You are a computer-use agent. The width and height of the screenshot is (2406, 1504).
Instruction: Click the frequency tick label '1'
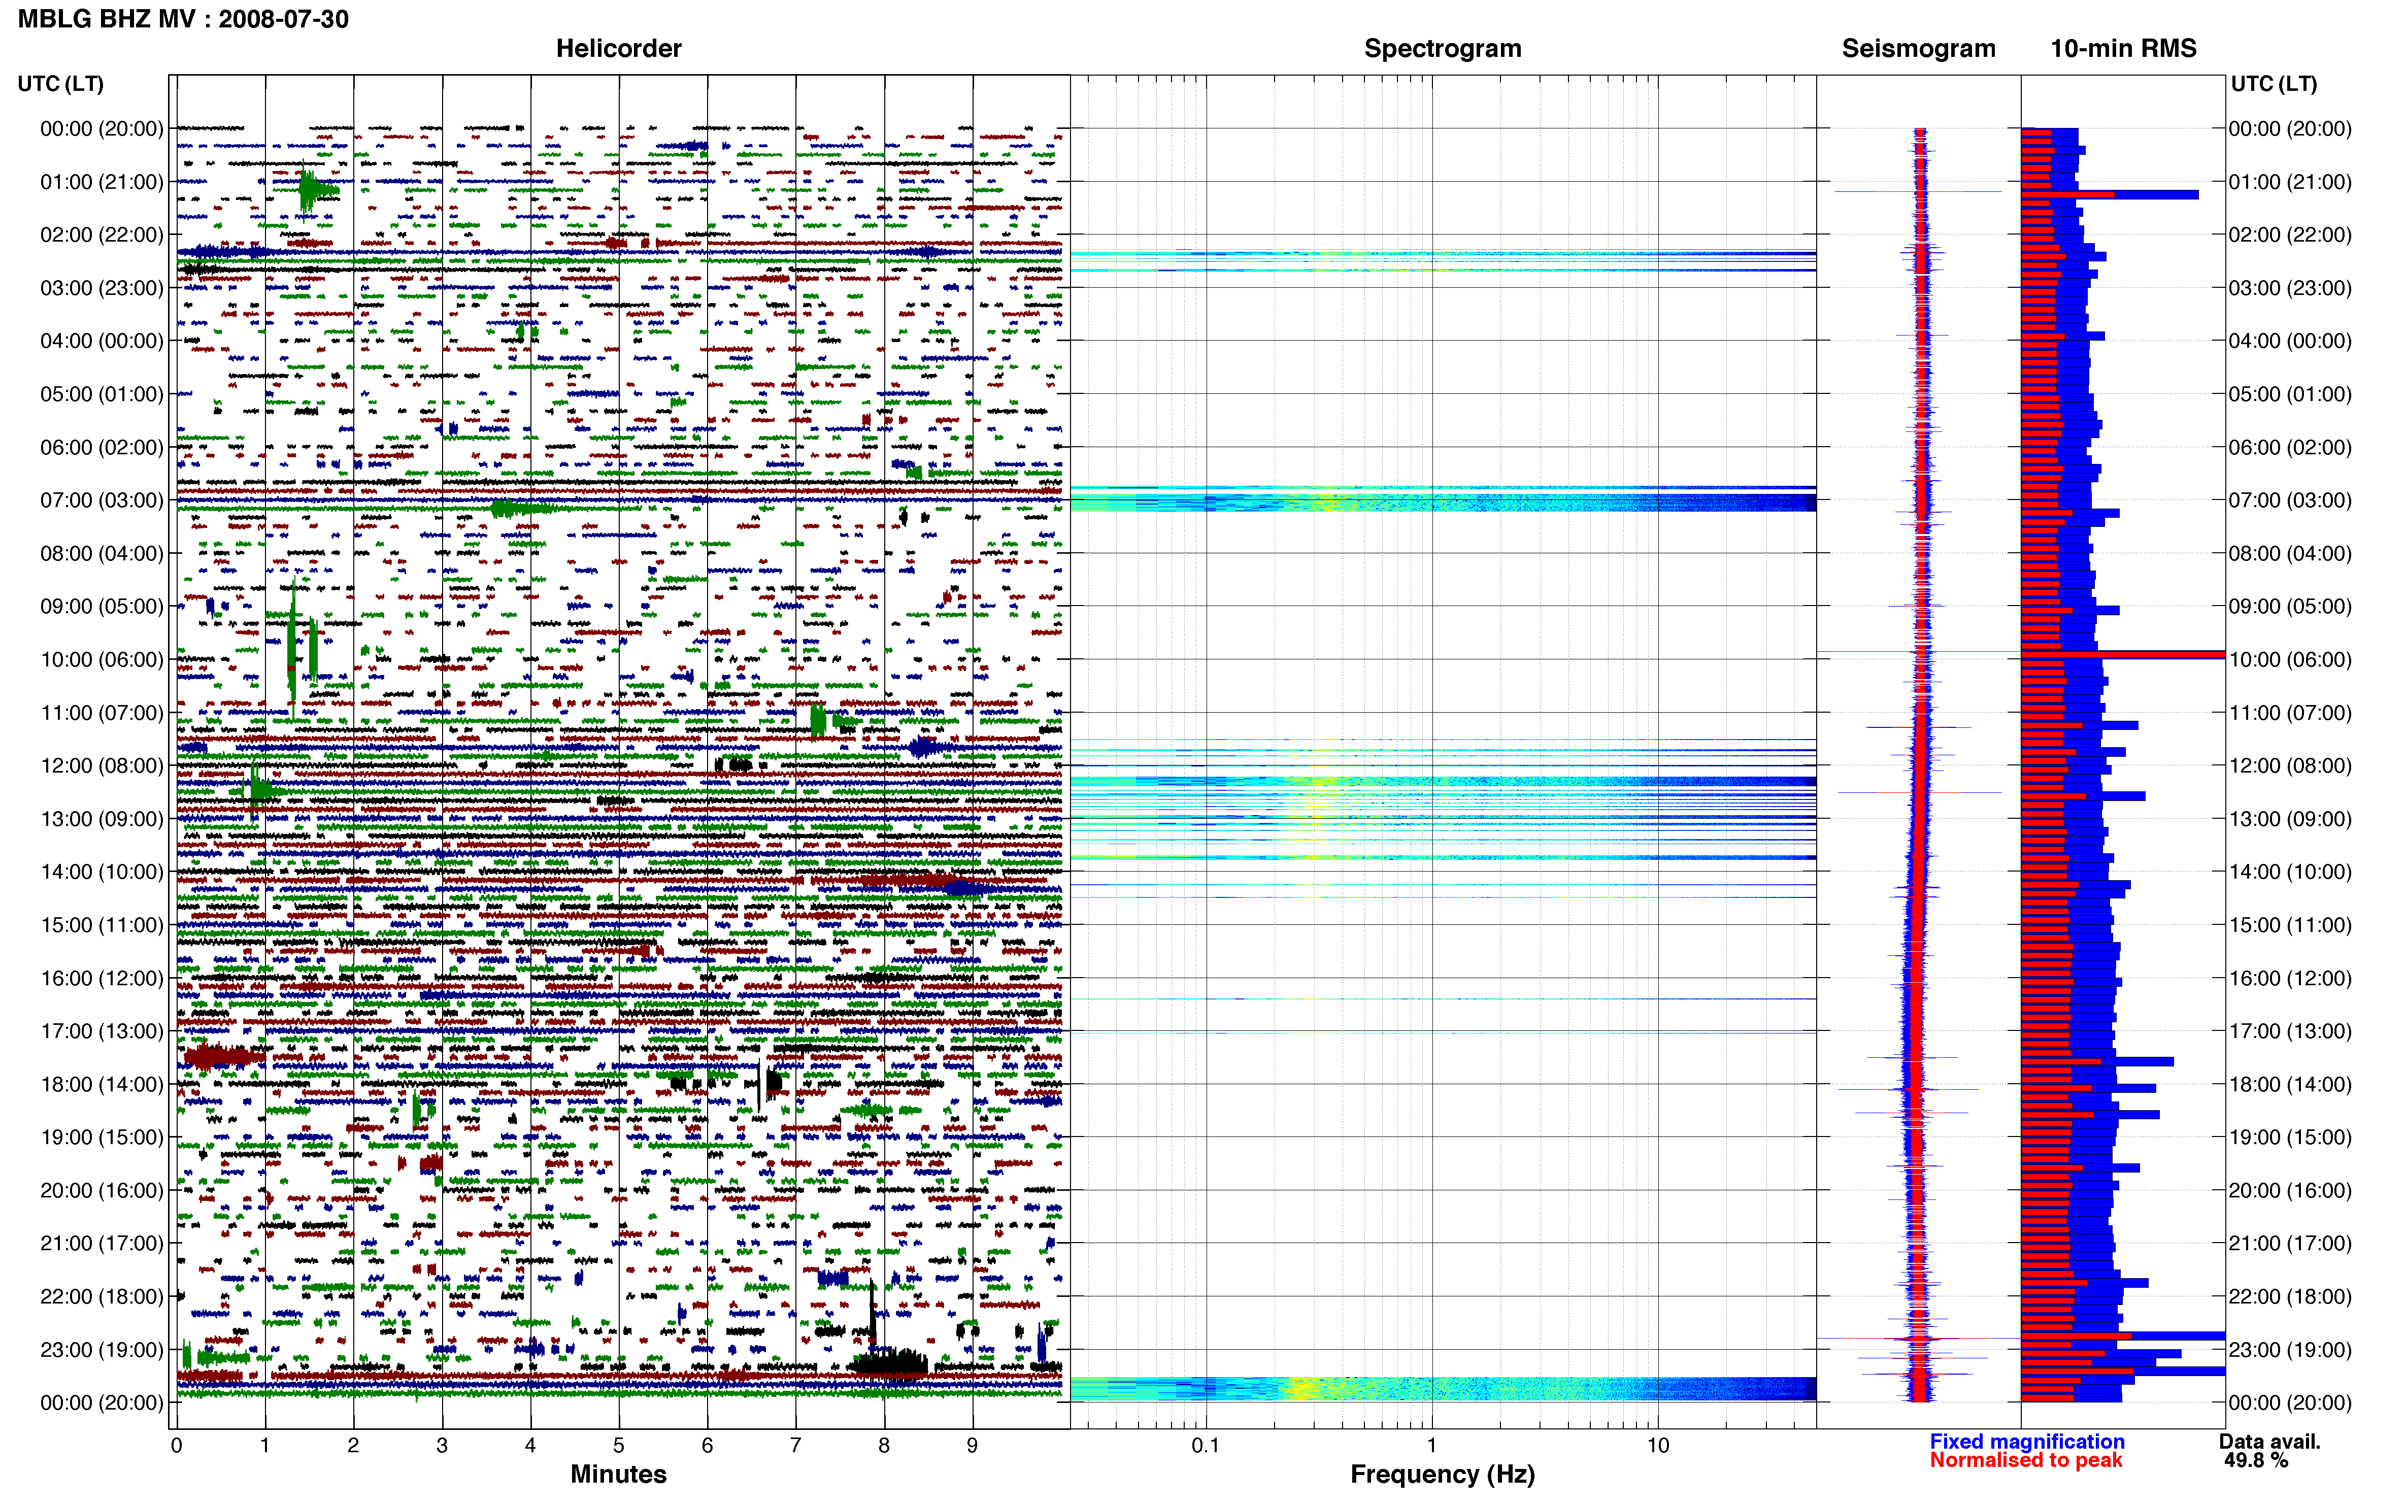1431,1445
